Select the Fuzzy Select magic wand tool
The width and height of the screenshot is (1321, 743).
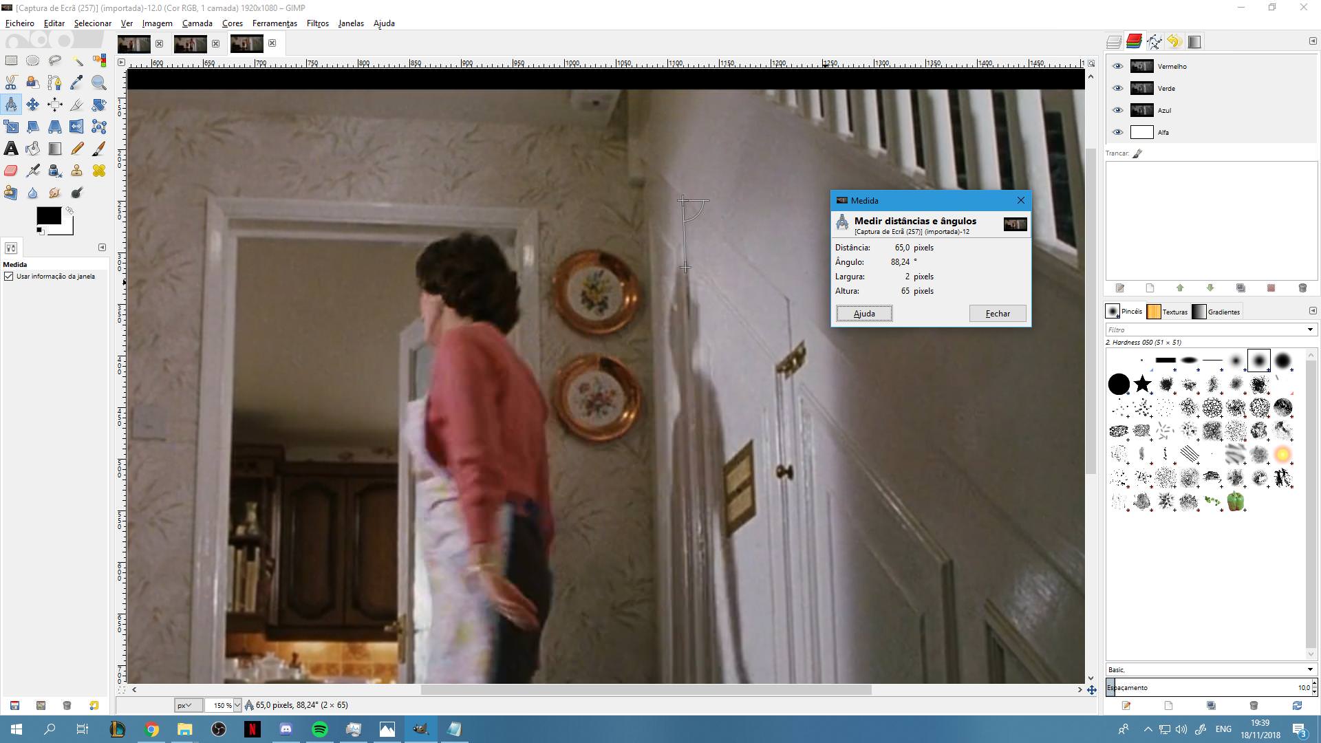(x=77, y=61)
